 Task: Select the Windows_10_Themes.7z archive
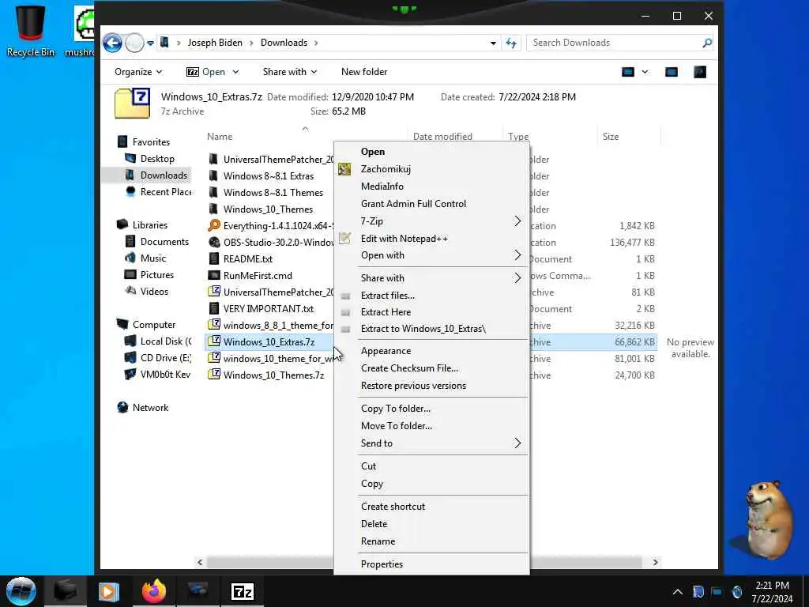tap(273, 375)
